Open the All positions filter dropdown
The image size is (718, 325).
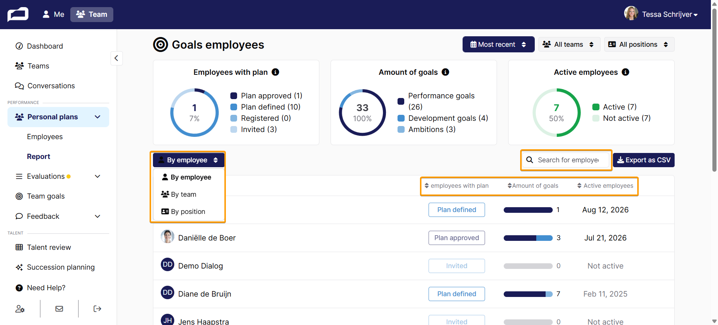[x=639, y=45]
